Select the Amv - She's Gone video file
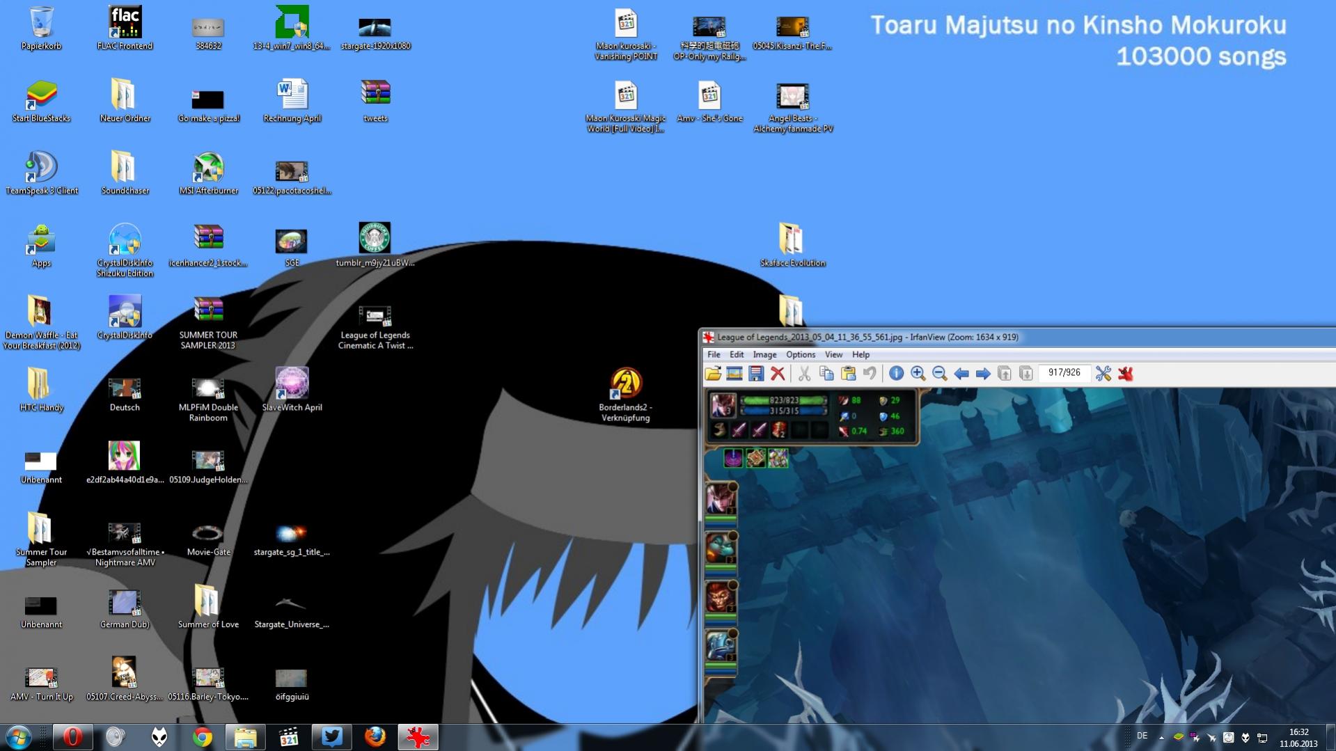1336x751 pixels. 709,102
